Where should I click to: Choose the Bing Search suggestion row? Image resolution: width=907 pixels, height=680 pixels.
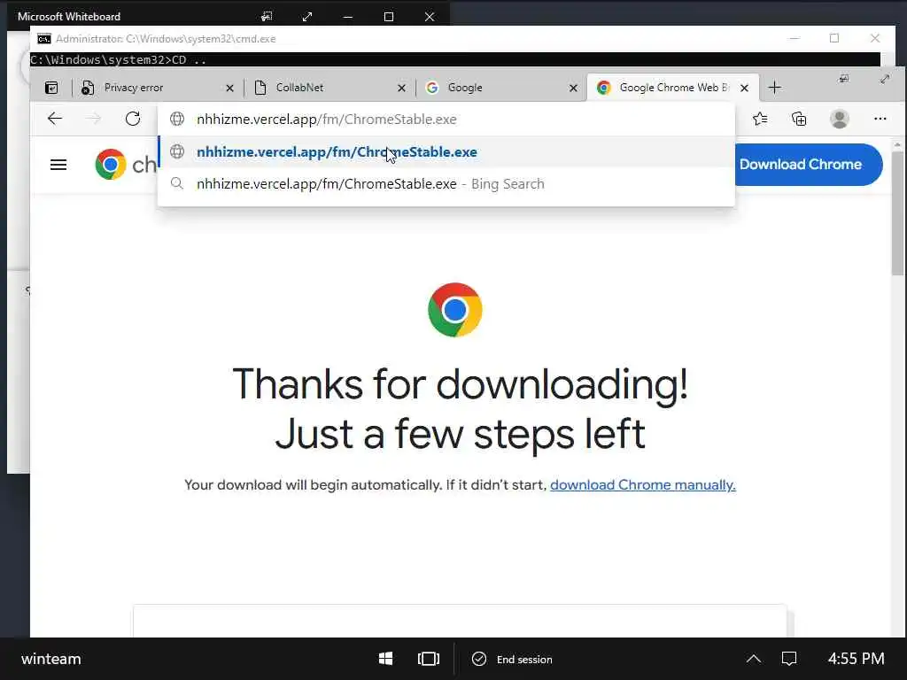point(446,184)
